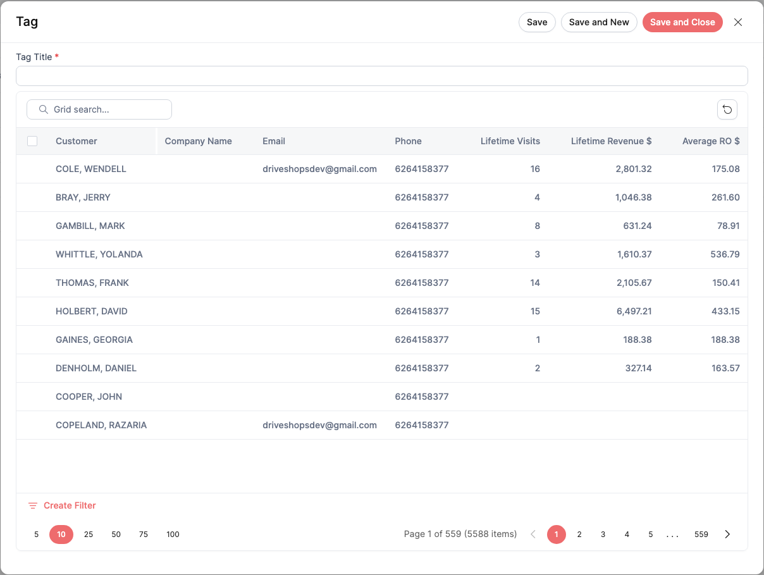
Task: Go to page 2
Action: pos(579,535)
